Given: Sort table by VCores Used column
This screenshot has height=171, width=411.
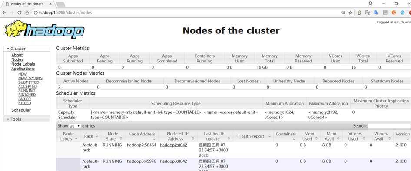Looking at the screenshot, I should point(355,136).
